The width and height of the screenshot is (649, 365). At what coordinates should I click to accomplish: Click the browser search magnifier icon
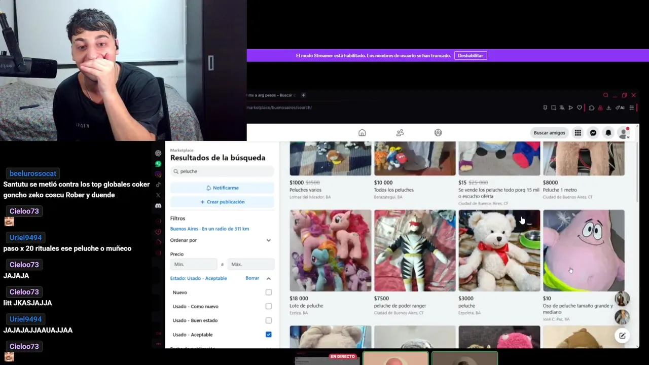605,95
